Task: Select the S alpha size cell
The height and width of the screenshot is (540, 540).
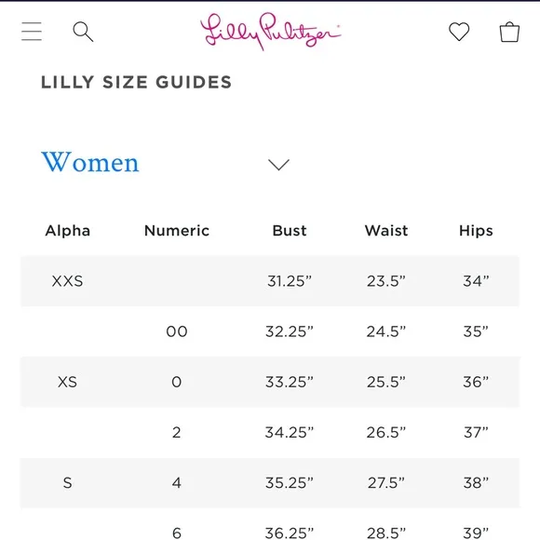Action: [x=67, y=483]
